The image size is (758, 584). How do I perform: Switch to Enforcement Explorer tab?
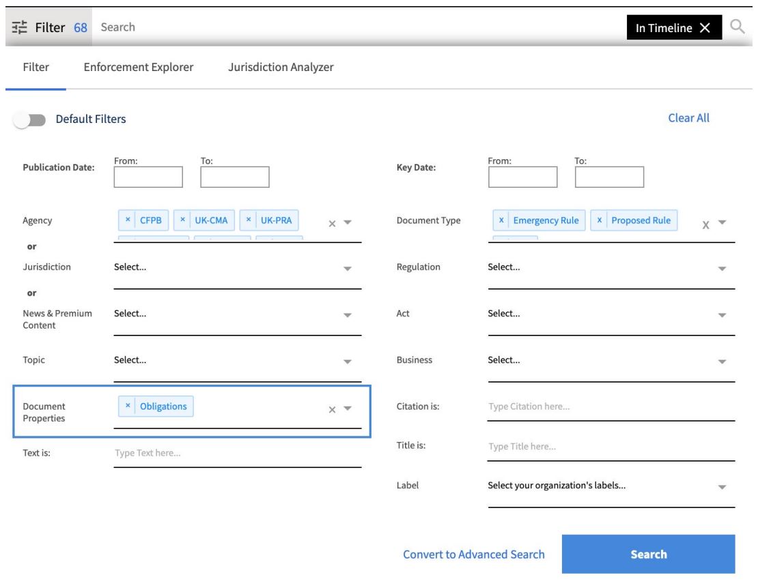click(x=138, y=67)
